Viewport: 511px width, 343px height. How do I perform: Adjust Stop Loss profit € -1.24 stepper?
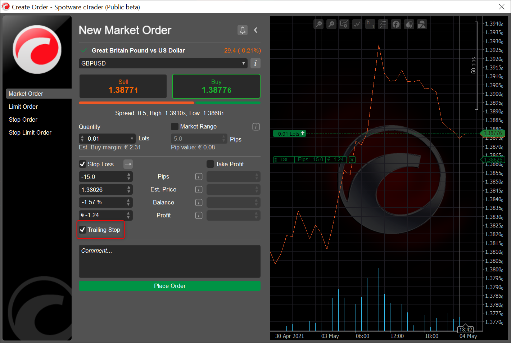[x=129, y=216]
